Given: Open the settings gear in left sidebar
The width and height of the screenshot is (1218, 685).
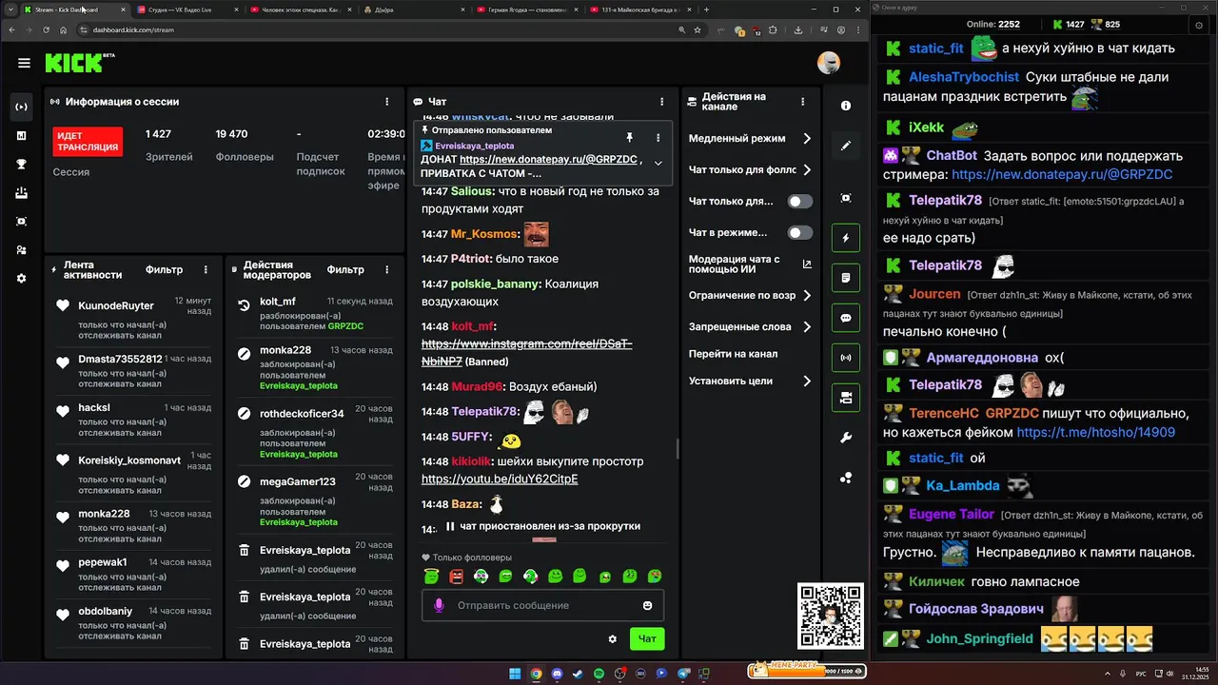Looking at the screenshot, I should (x=21, y=279).
